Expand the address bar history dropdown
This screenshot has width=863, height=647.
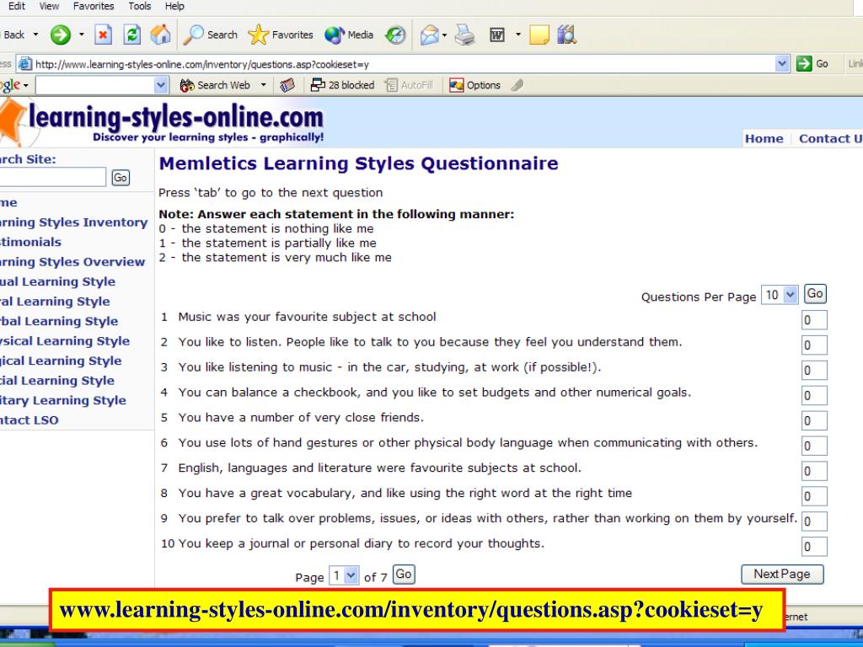pyautogui.click(x=782, y=64)
